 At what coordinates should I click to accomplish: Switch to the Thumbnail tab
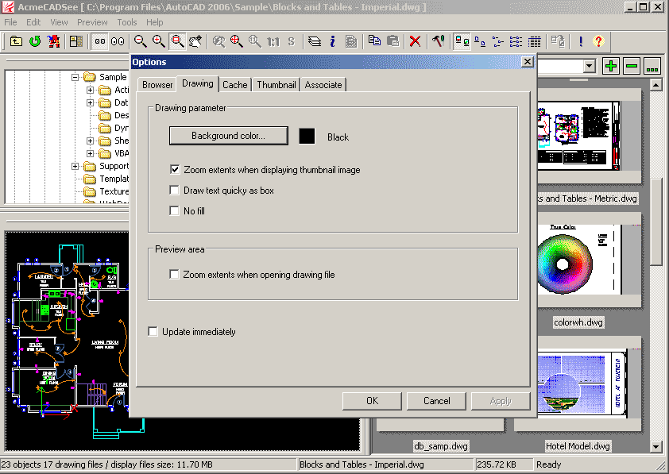[x=276, y=85]
